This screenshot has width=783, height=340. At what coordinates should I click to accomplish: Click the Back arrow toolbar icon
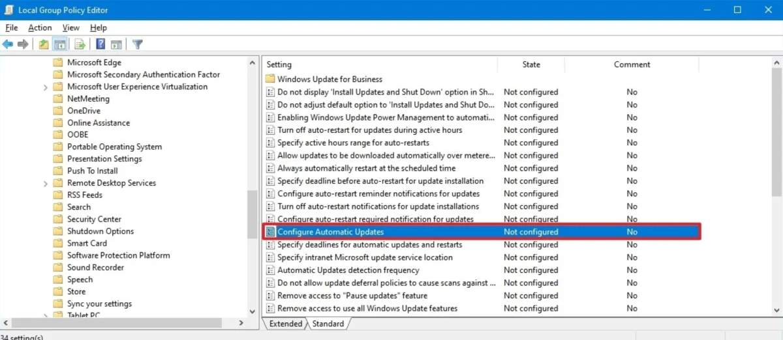[x=8, y=44]
